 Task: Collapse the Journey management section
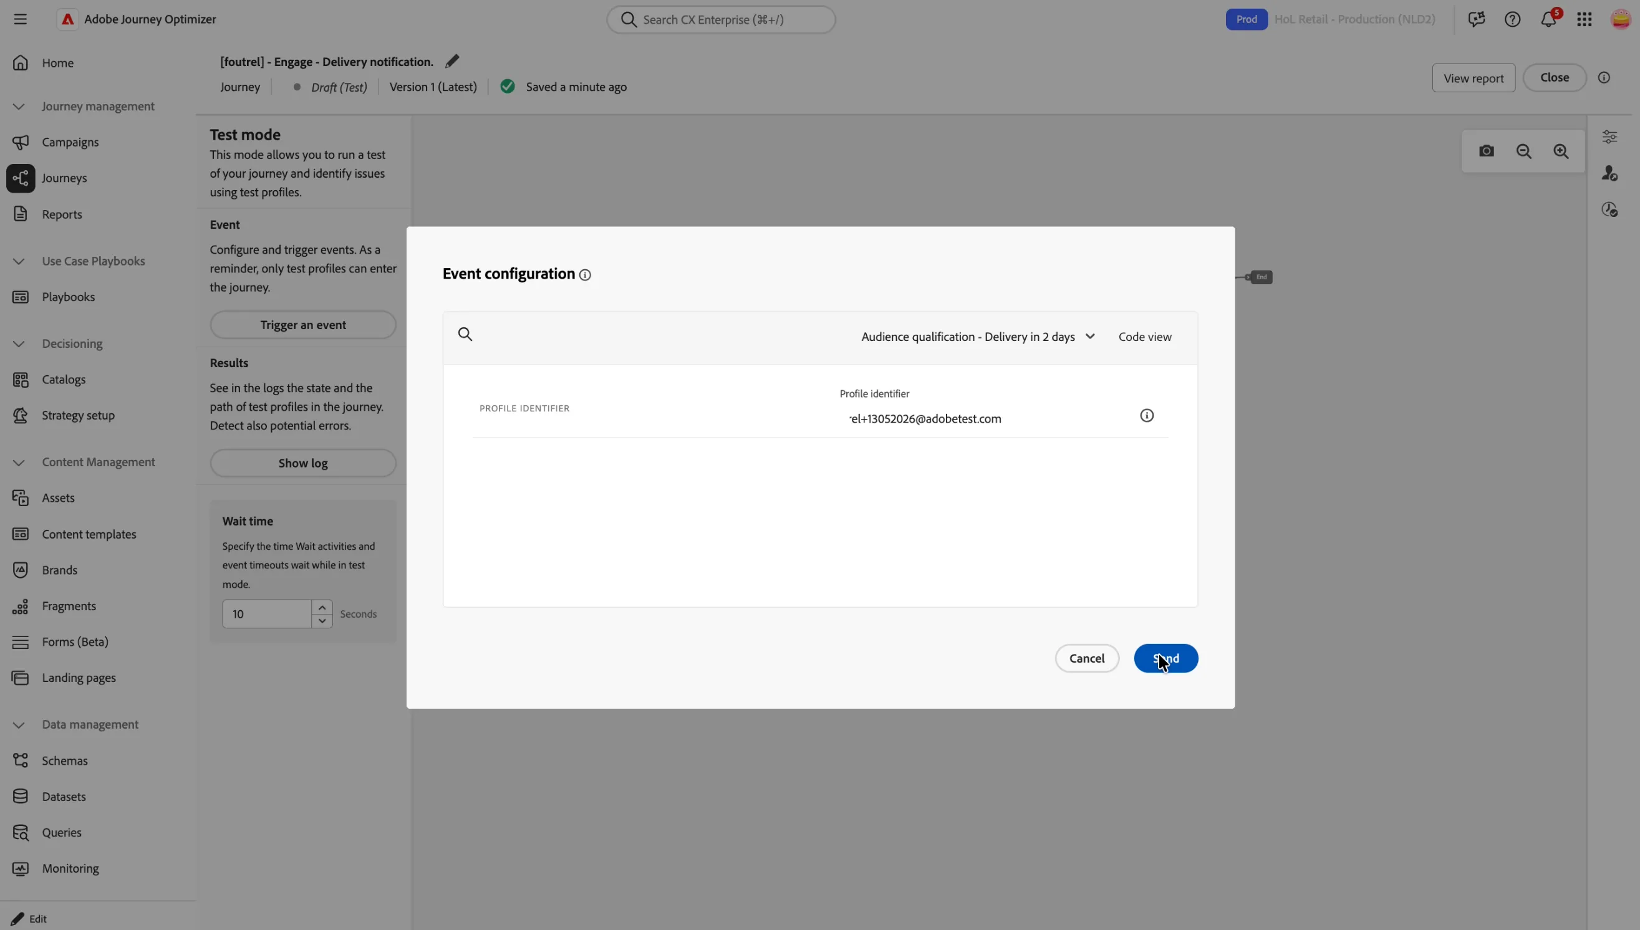point(19,106)
